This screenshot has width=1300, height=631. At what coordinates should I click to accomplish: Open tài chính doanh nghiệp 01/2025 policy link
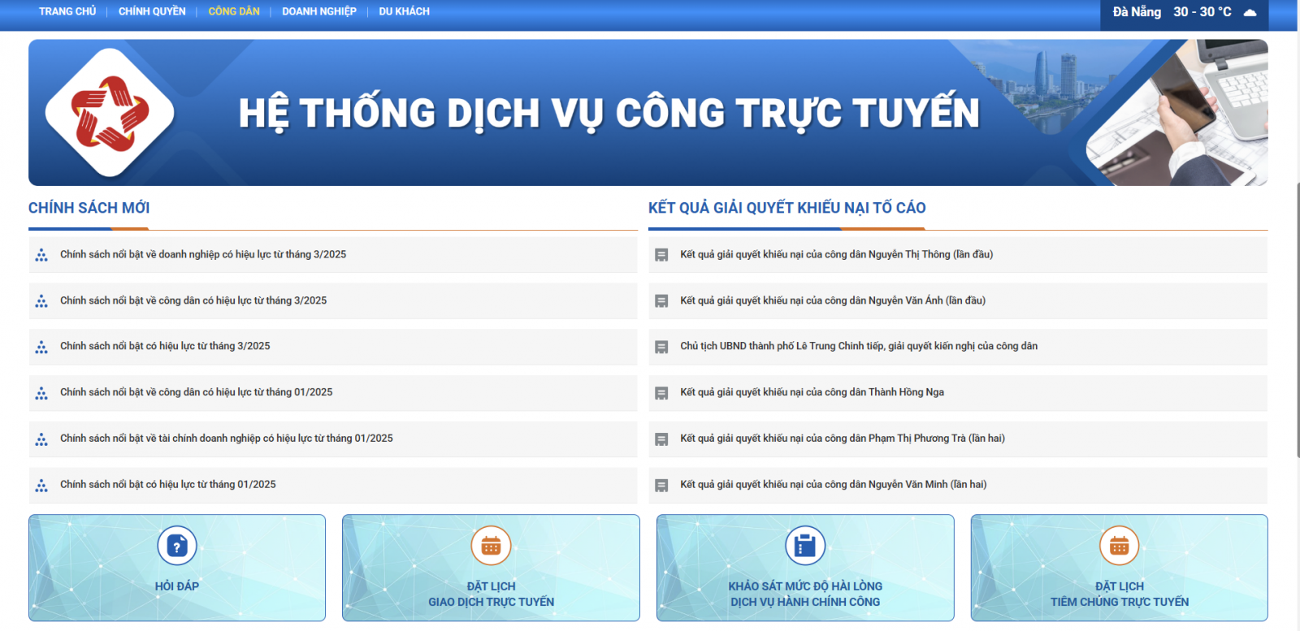point(226,439)
